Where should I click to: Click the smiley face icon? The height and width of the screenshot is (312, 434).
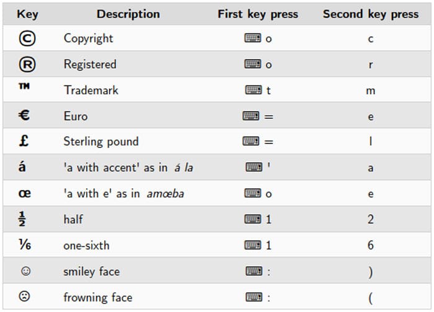[25, 272]
